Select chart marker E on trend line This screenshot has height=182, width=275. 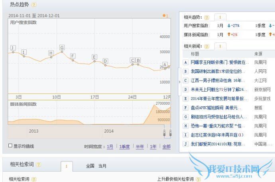point(94,57)
